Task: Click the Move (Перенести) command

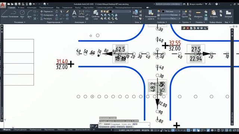Action: pyautogui.click(x=47, y=12)
